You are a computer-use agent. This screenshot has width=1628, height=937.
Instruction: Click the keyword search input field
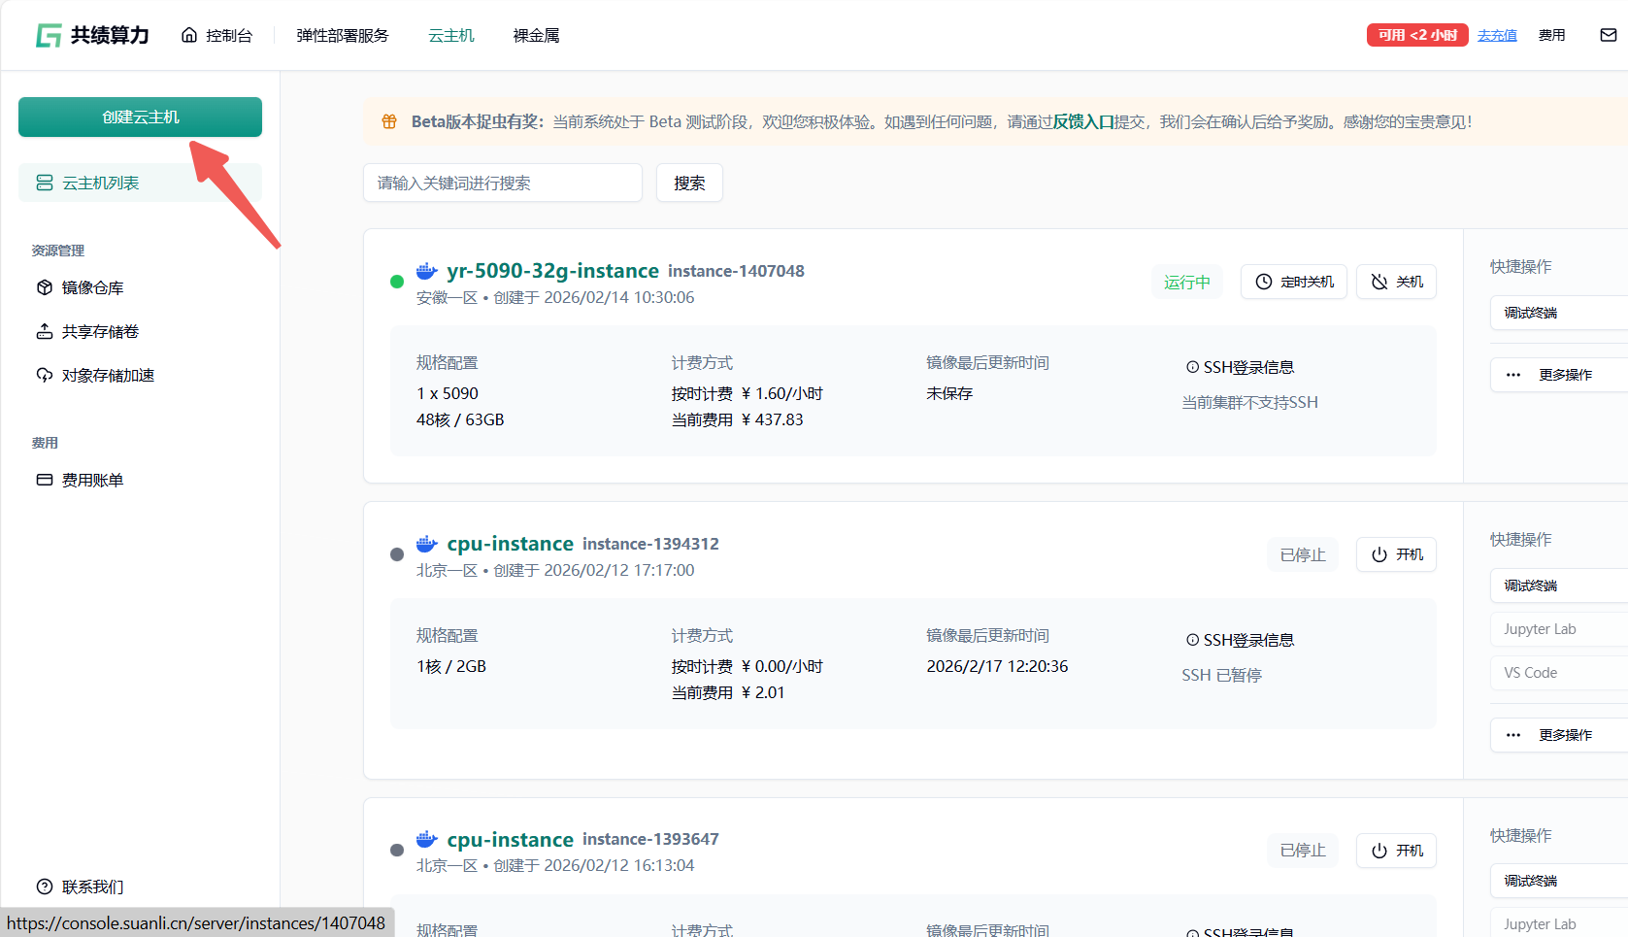click(502, 184)
